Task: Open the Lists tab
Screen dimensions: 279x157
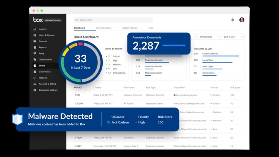Action: pyautogui.click(x=151, y=28)
